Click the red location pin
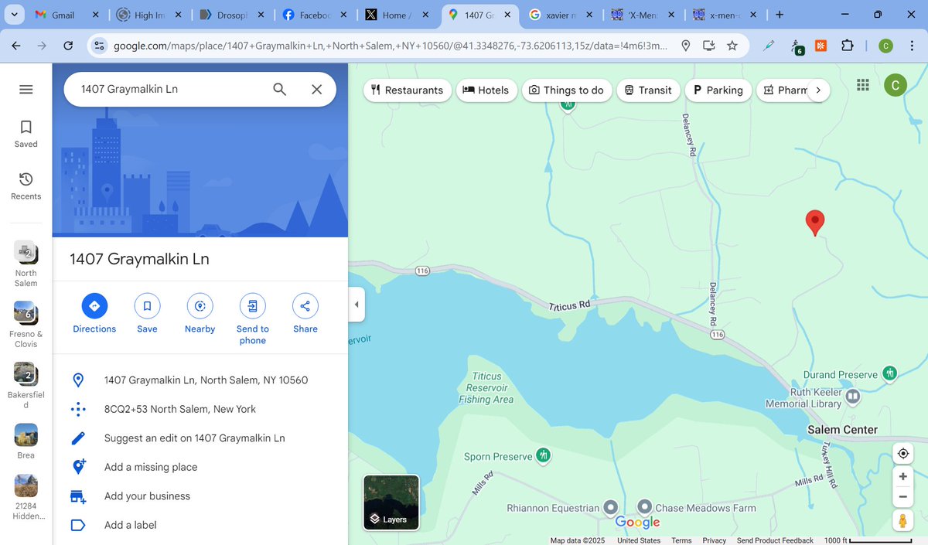Screen dimensions: 928x545 [x=814, y=223]
